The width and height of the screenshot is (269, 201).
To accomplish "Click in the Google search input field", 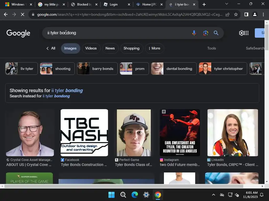I will [117, 33].
